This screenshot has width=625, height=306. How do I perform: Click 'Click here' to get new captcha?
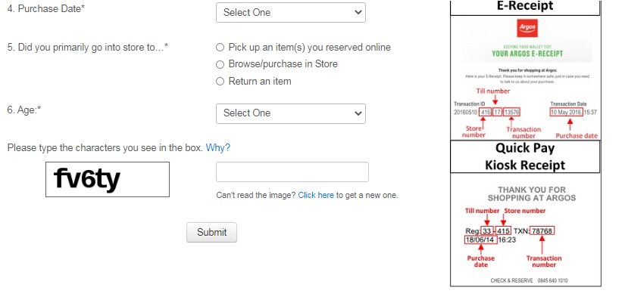(x=316, y=195)
